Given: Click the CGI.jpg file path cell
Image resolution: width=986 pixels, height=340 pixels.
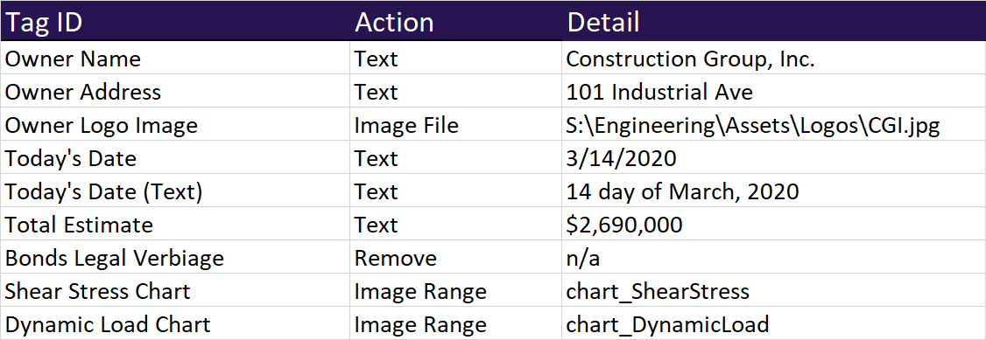Looking at the screenshot, I should [x=773, y=125].
